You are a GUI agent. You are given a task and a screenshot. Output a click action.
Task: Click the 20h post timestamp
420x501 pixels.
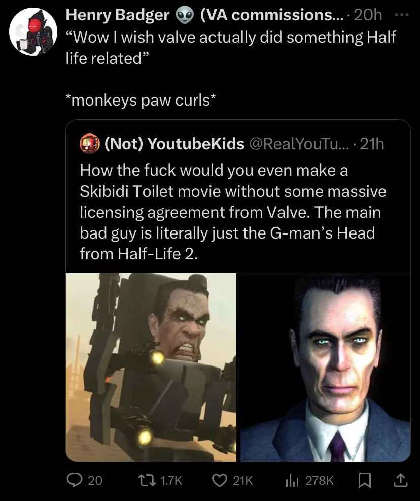368,15
